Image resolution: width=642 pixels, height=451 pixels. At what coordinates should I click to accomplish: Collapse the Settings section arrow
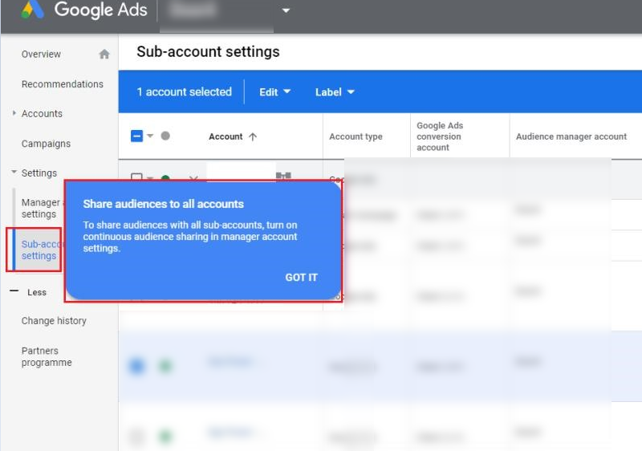point(14,173)
